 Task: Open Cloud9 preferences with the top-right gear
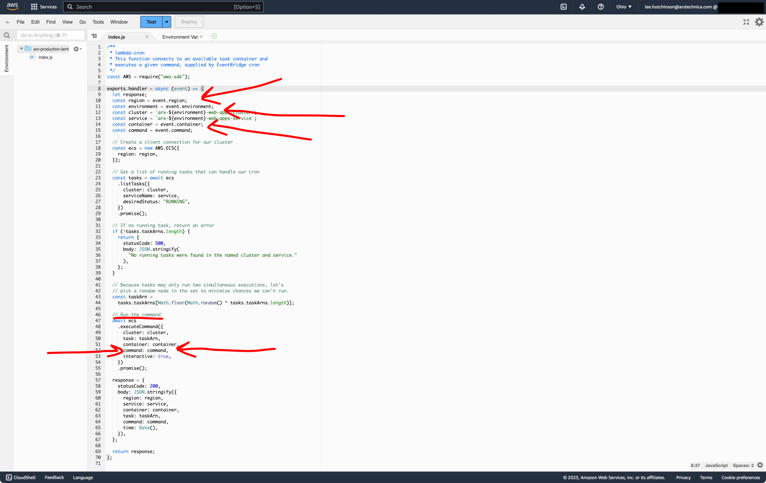tap(759, 22)
